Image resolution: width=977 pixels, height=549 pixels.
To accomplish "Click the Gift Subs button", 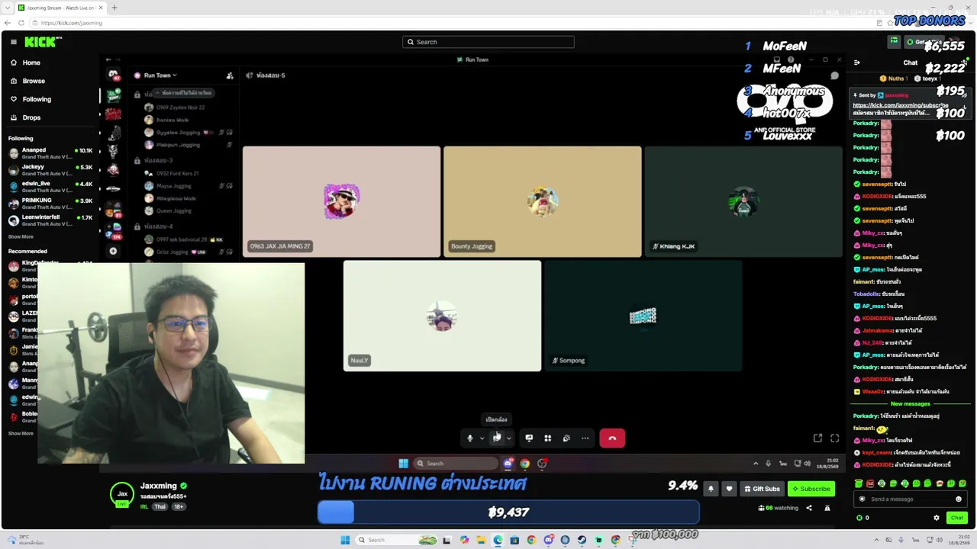I will (x=762, y=489).
